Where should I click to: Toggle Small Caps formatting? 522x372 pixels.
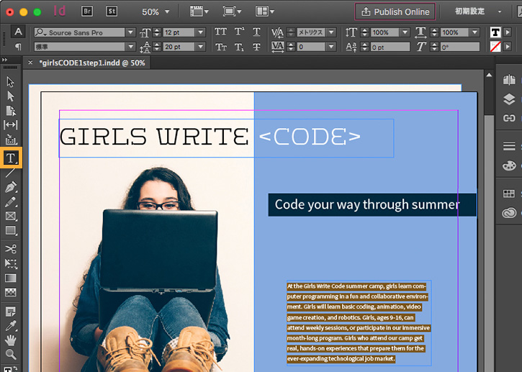click(x=221, y=47)
